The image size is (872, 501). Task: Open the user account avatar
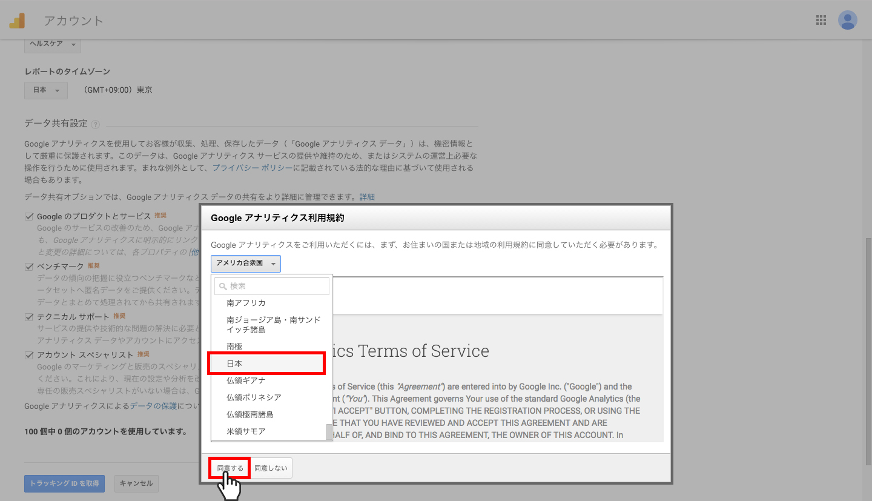click(x=848, y=20)
